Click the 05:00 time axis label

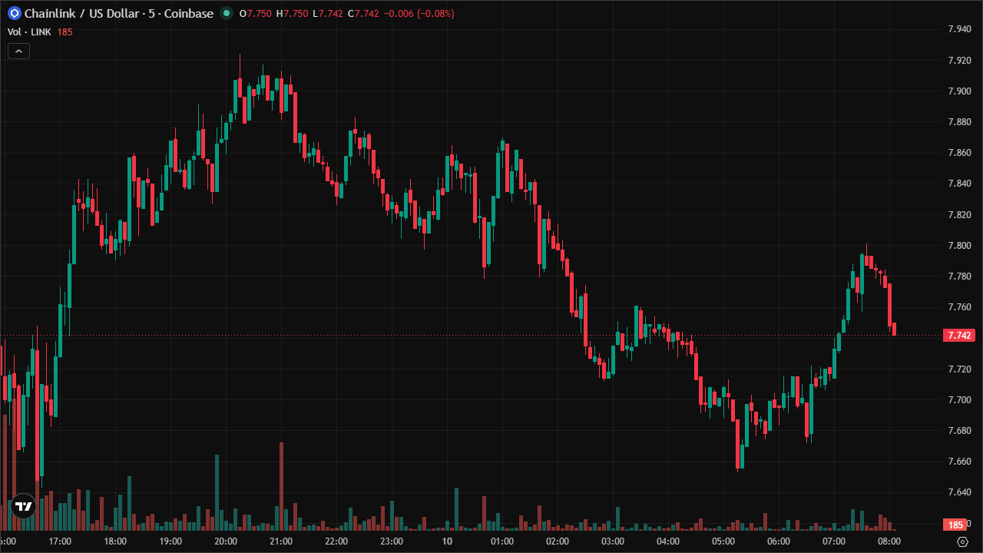(x=723, y=541)
